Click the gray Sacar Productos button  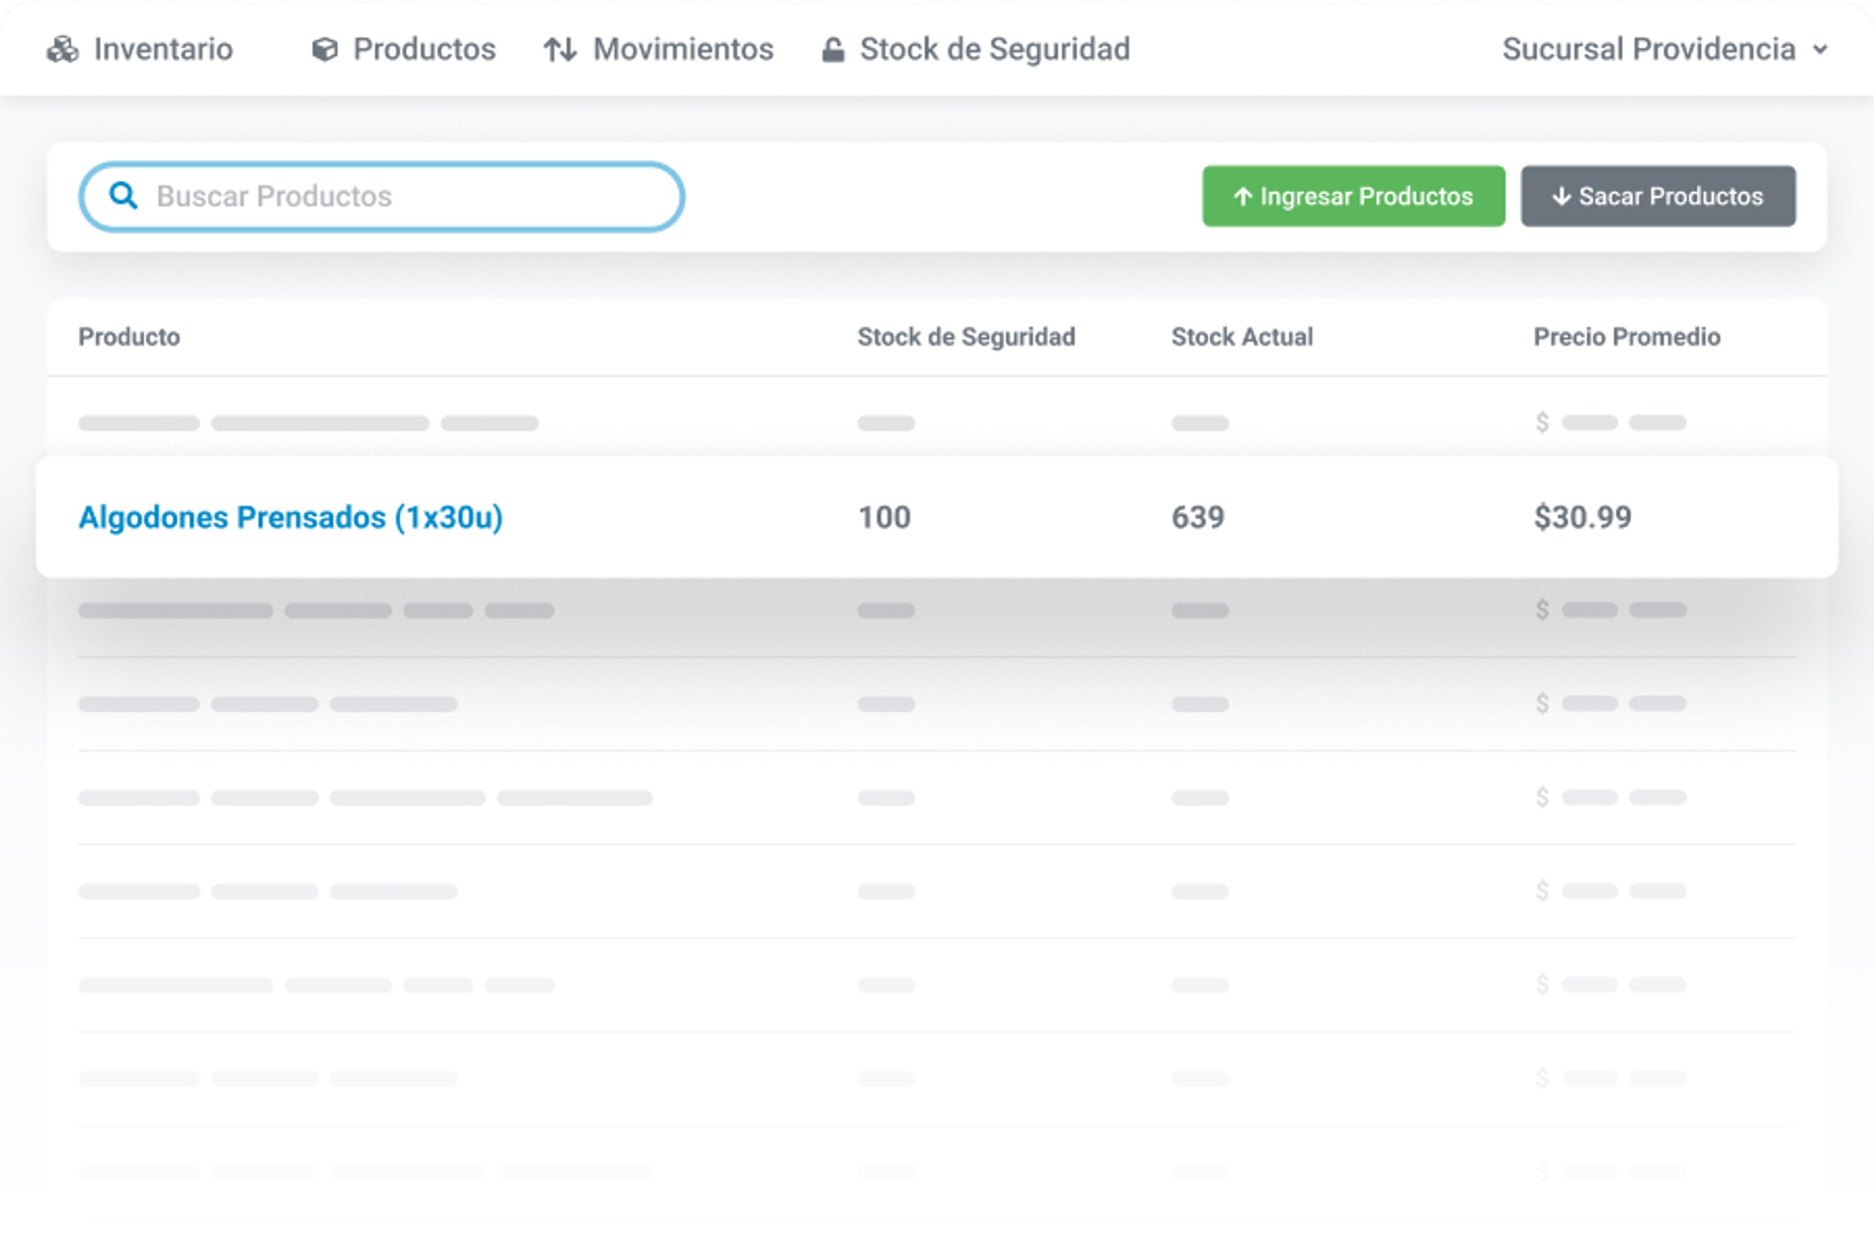pyautogui.click(x=1658, y=196)
